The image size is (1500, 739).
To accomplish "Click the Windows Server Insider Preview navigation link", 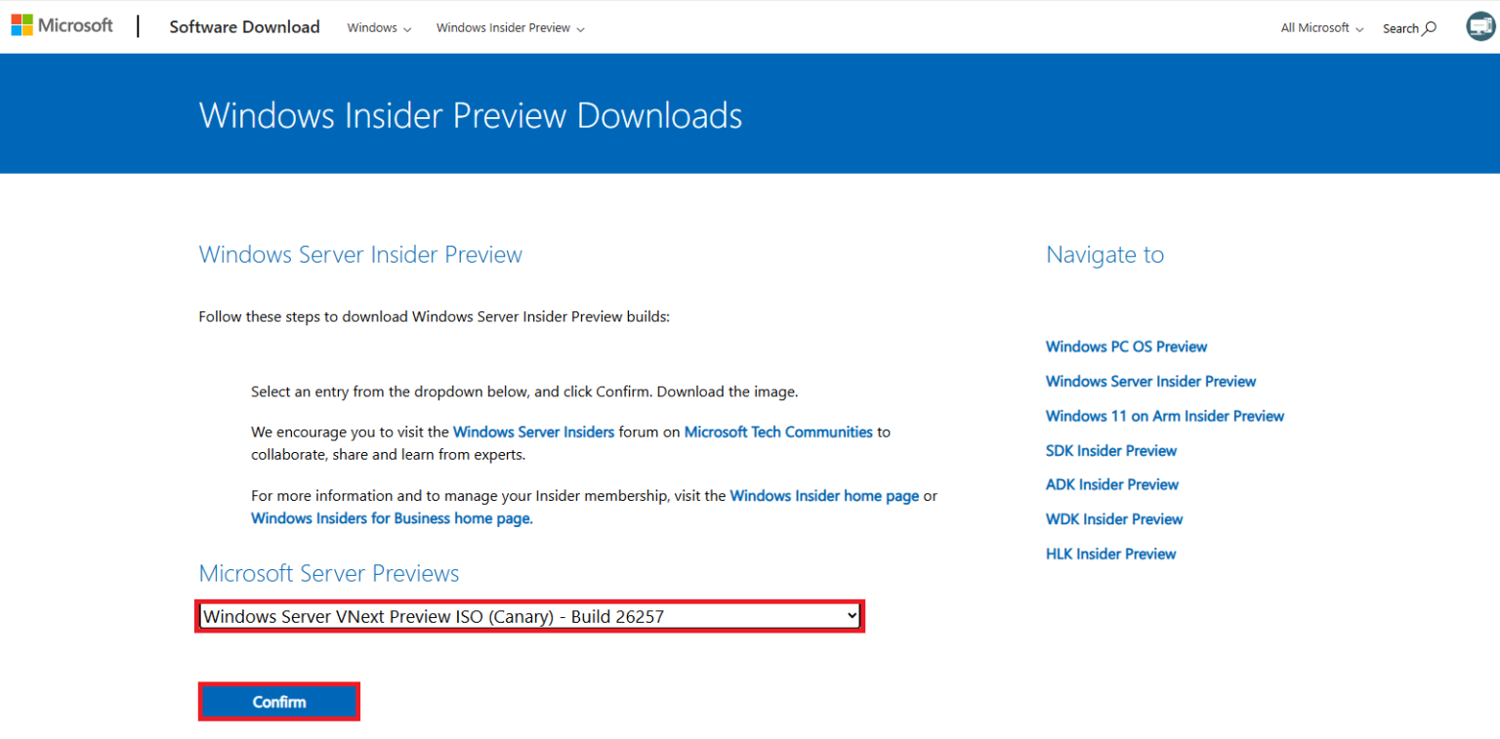I will [1150, 381].
